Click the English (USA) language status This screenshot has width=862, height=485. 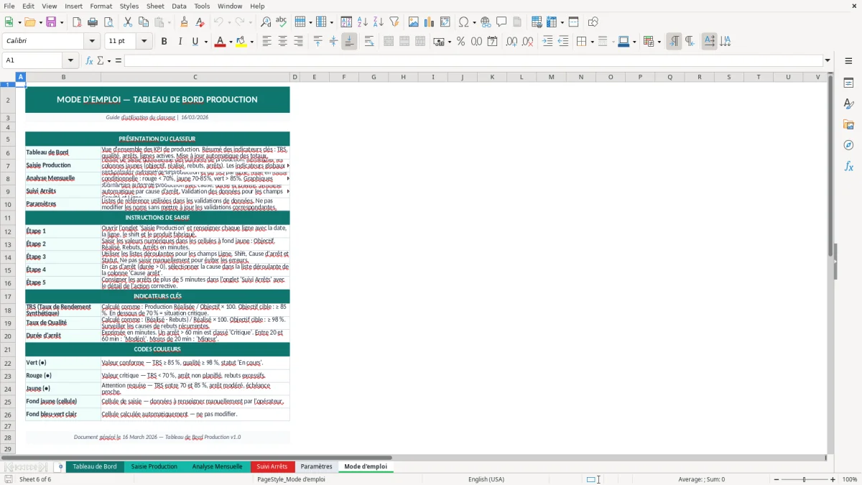tap(486, 479)
